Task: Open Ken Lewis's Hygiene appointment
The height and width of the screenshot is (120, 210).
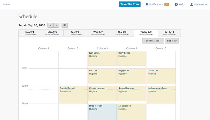Action: (x=102, y=58)
